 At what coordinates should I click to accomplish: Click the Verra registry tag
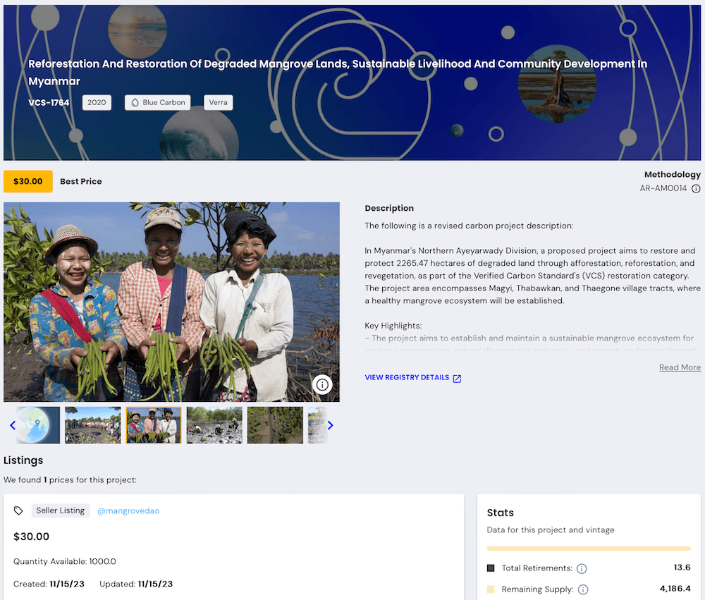tap(219, 103)
